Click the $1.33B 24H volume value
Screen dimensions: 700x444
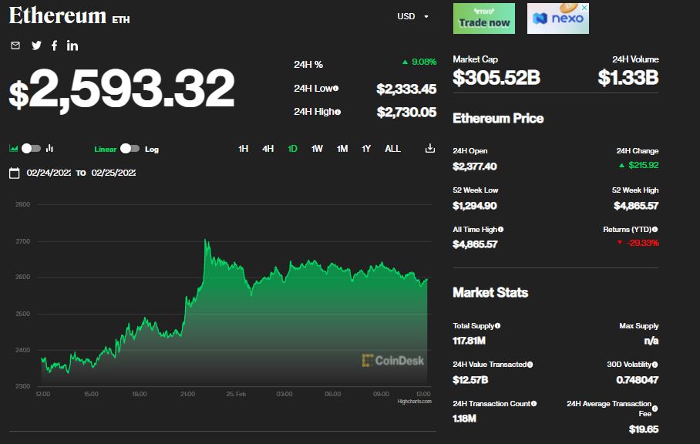click(x=628, y=78)
